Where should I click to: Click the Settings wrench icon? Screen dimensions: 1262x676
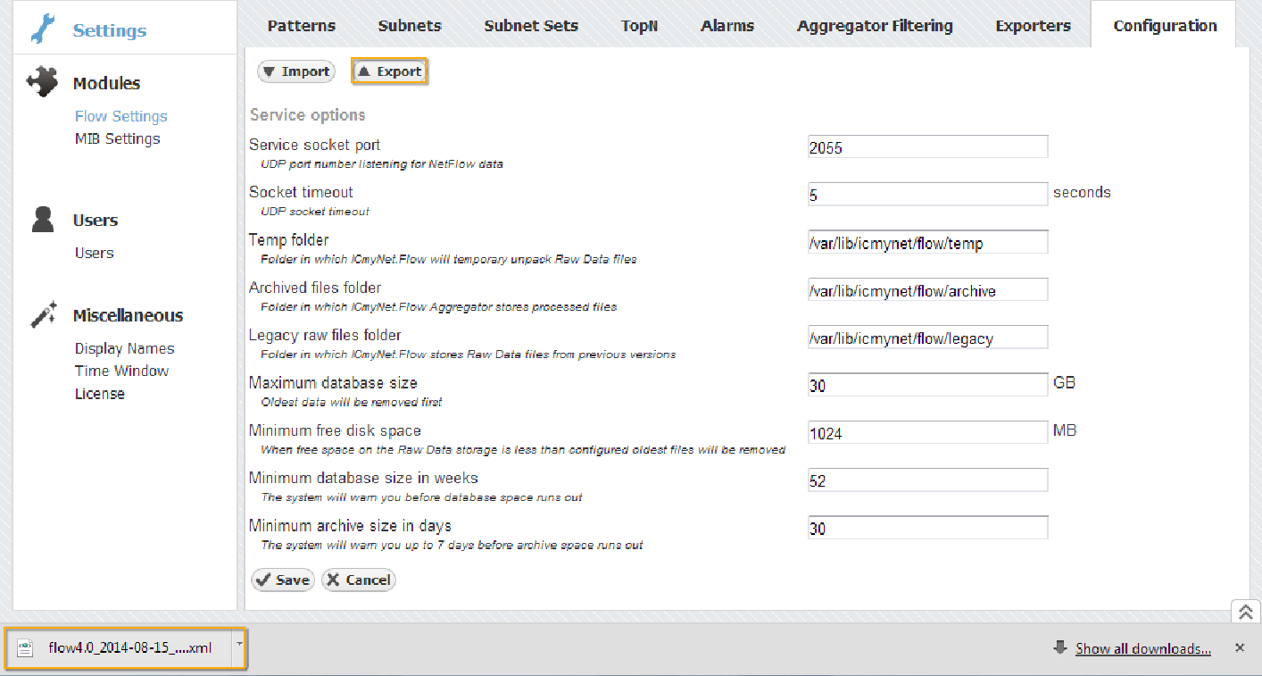click(x=42, y=29)
